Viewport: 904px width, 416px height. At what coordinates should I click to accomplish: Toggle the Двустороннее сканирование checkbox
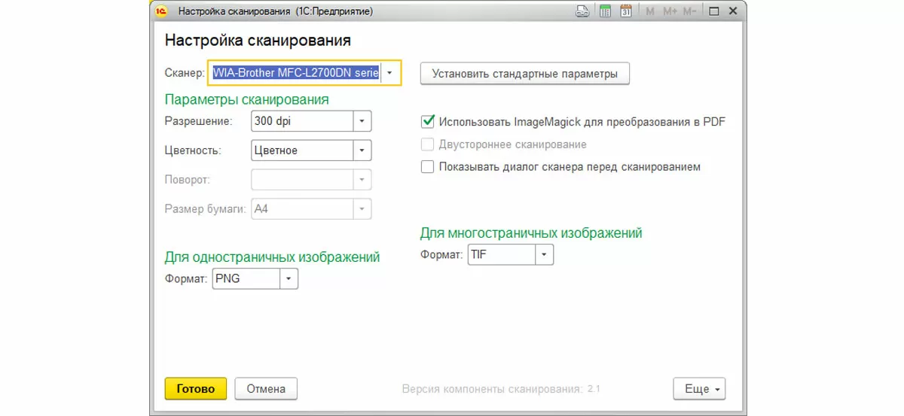pos(428,144)
